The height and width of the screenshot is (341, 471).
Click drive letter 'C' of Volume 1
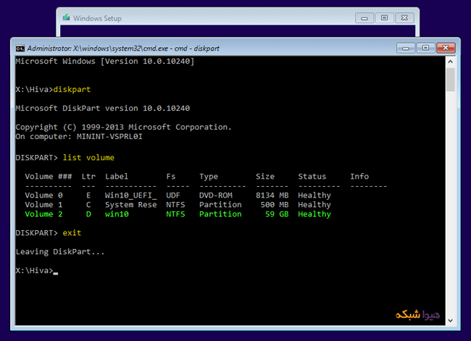pyautogui.click(x=88, y=205)
